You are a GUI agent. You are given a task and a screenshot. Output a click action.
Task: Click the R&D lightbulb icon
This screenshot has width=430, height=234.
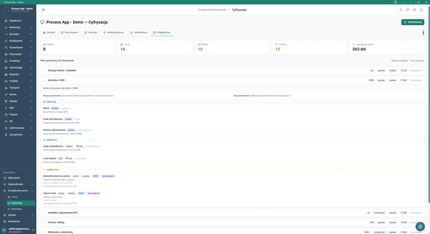pos(6,108)
